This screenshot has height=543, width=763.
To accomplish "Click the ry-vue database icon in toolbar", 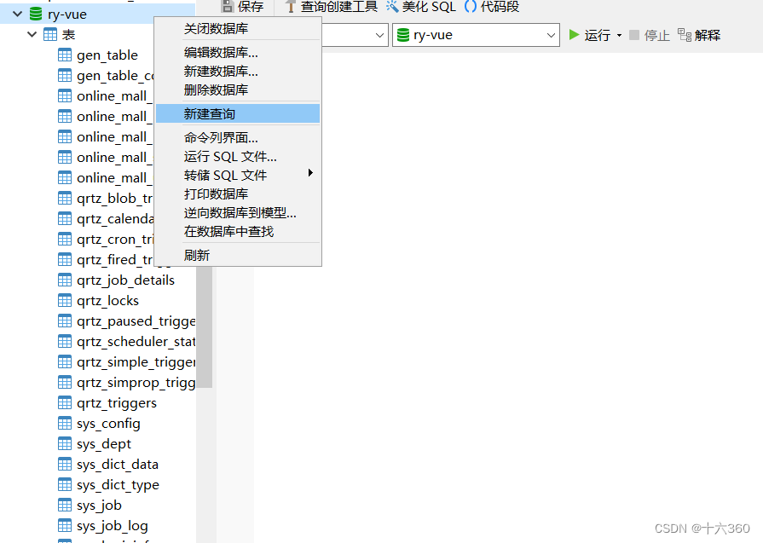I will click(x=403, y=35).
